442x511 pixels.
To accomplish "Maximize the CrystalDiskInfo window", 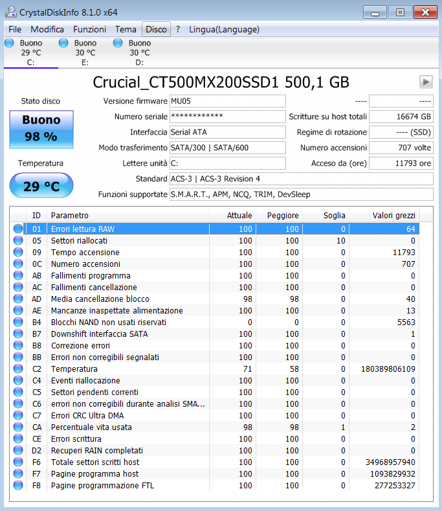I will point(400,12).
